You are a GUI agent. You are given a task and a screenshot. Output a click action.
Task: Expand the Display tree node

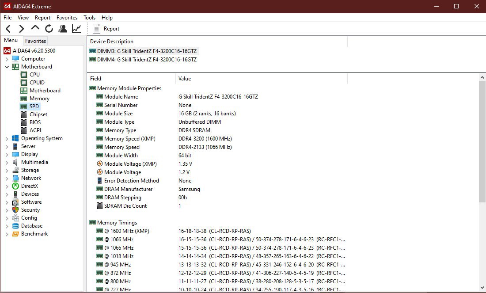(7, 154)
